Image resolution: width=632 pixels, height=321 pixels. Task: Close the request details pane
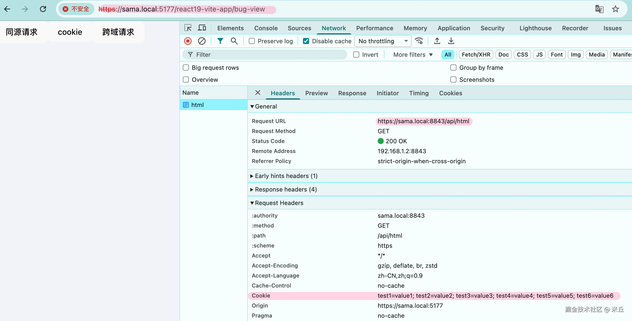coord(258,93)
